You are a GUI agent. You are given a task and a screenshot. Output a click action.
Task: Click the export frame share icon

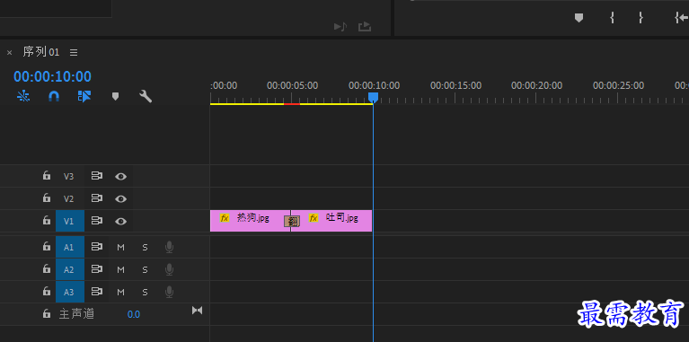tap(365, 27)
